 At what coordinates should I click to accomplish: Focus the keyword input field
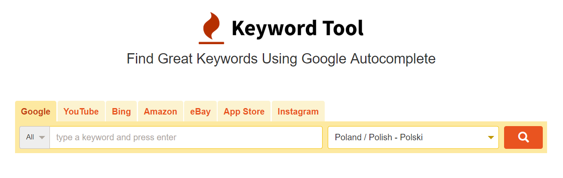point(186,137)
